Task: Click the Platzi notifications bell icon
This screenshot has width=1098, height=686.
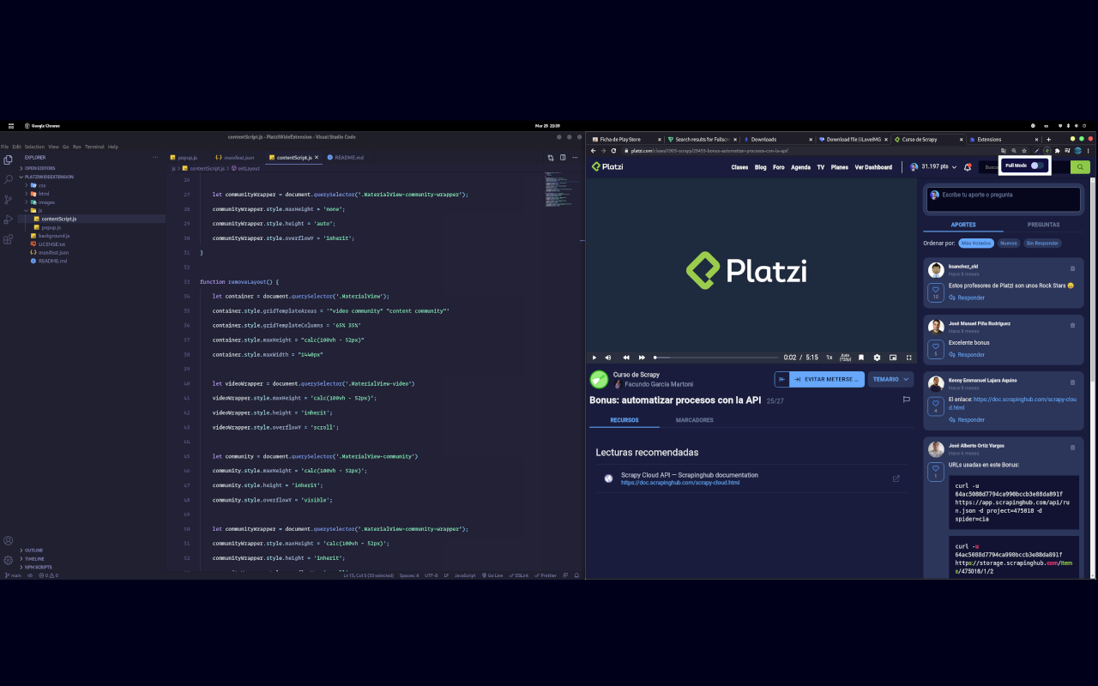Action: pyautogui.click(x=968, y=167)
